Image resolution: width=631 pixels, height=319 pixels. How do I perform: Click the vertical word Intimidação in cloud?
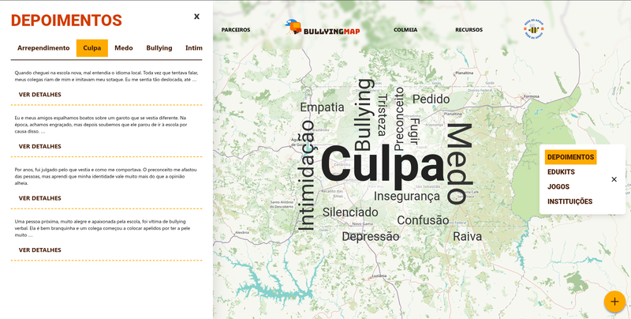(x=306, y=175)
